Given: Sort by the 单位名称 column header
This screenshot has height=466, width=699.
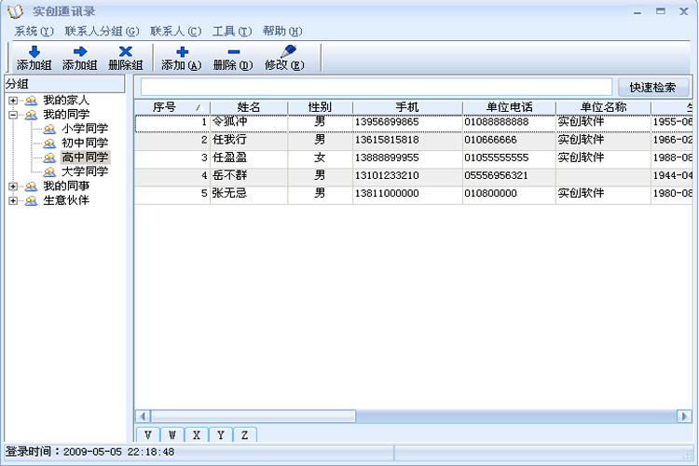Looking at the screenshot, I should tap(603, 107).
